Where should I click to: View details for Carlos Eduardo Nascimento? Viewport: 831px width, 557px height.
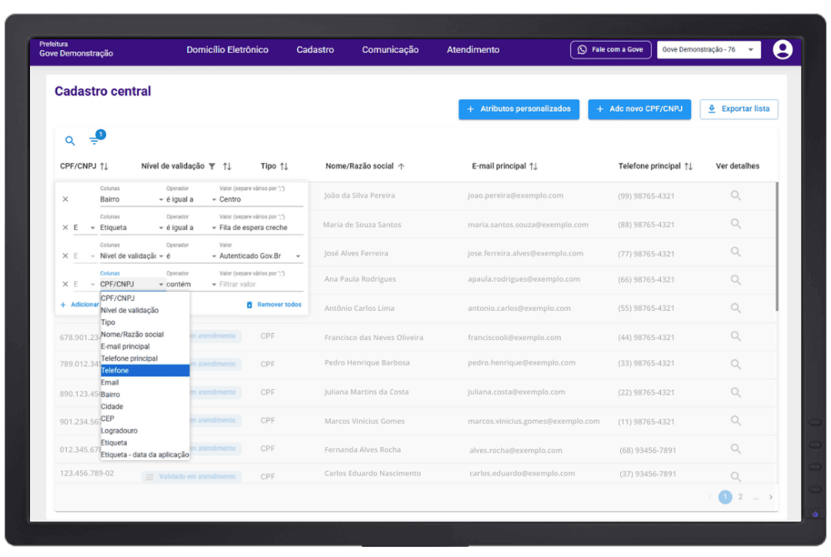tap(736, 476)
